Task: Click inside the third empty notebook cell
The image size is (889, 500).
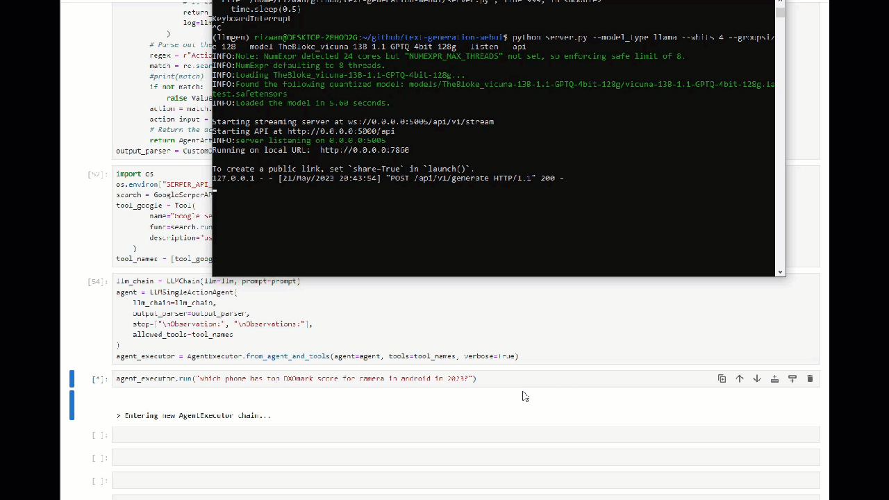Action: click(x=465, y=481)
